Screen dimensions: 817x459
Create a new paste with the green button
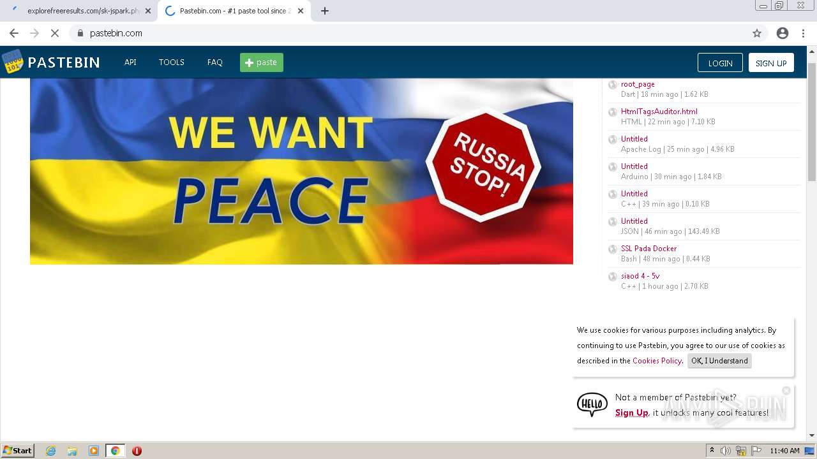tap(262, 62)
